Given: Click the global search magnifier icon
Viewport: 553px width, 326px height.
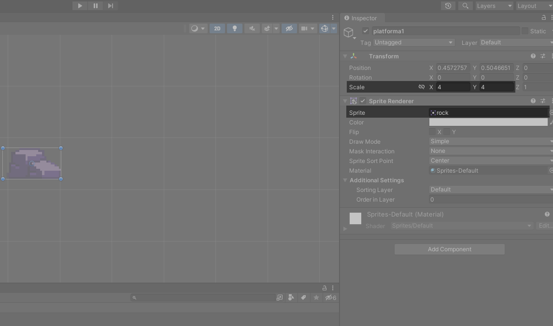Looking at the screenshot, I should pyautogui.click(x=465, y=6).
